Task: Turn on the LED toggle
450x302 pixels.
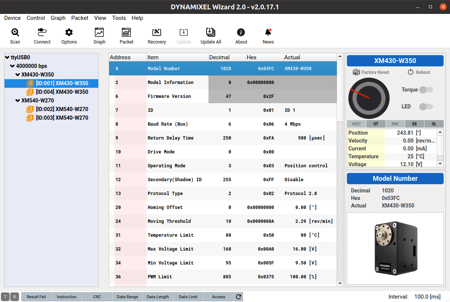Action: (x=426, y=107)
